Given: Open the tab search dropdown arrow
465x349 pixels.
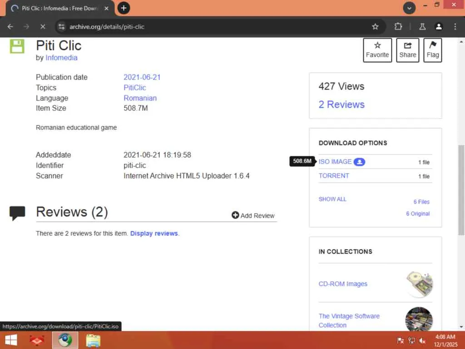Looking at the screenshot, I should click(409, 8).
